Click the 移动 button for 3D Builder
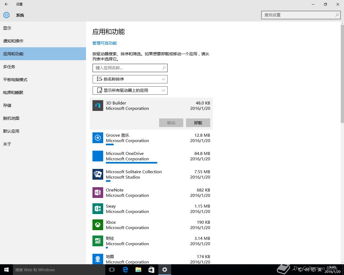 point(171,123)
